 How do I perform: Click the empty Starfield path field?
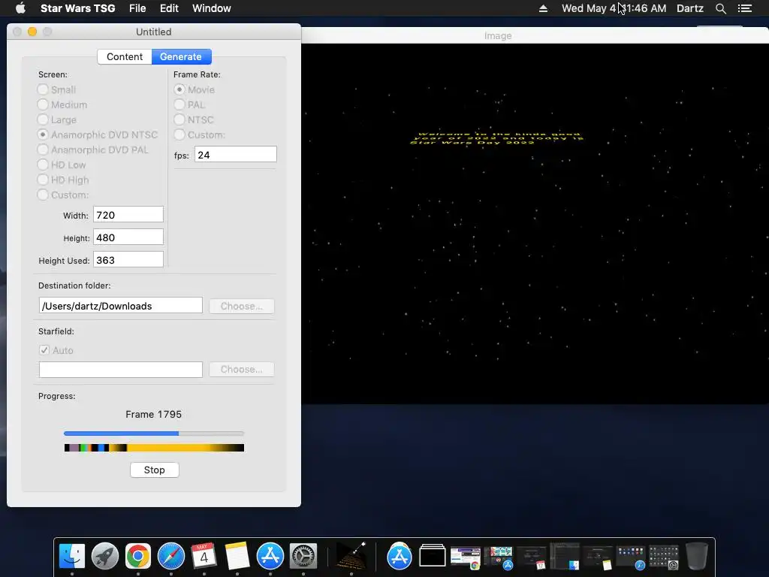click(x=121, y=370)
